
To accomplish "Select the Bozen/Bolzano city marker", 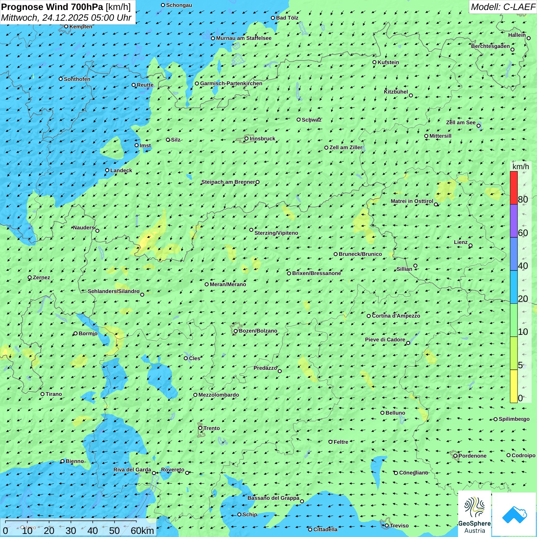I will coord(236,331).
